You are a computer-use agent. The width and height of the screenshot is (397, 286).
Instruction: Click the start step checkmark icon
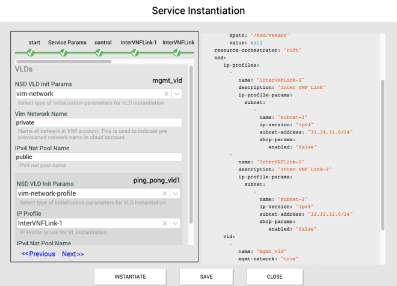[x=31, y=53]
